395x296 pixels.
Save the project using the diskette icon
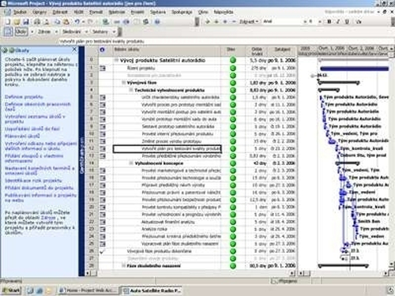click(25, 21)
